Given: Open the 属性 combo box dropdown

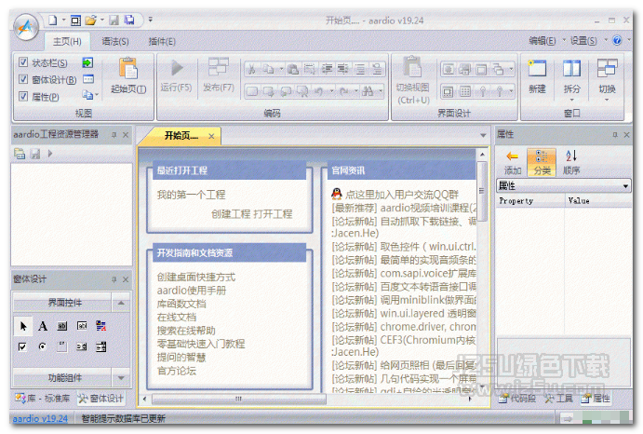Looking at the screenshot, I should tap(625, 186).
